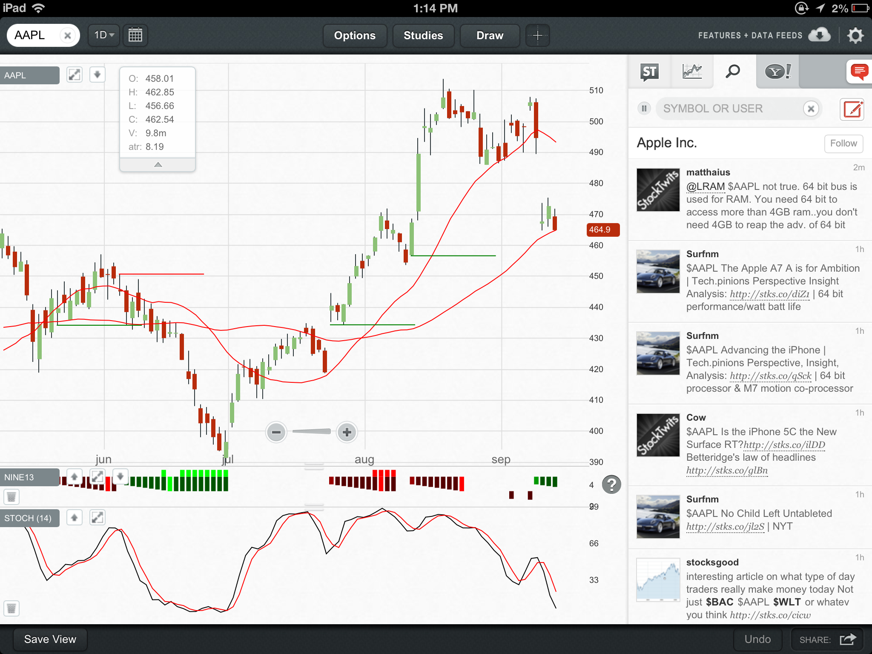This screenshot has width=872, height=654.
Task: Delete the NINE13 study
Action: [x=11, y=496]
